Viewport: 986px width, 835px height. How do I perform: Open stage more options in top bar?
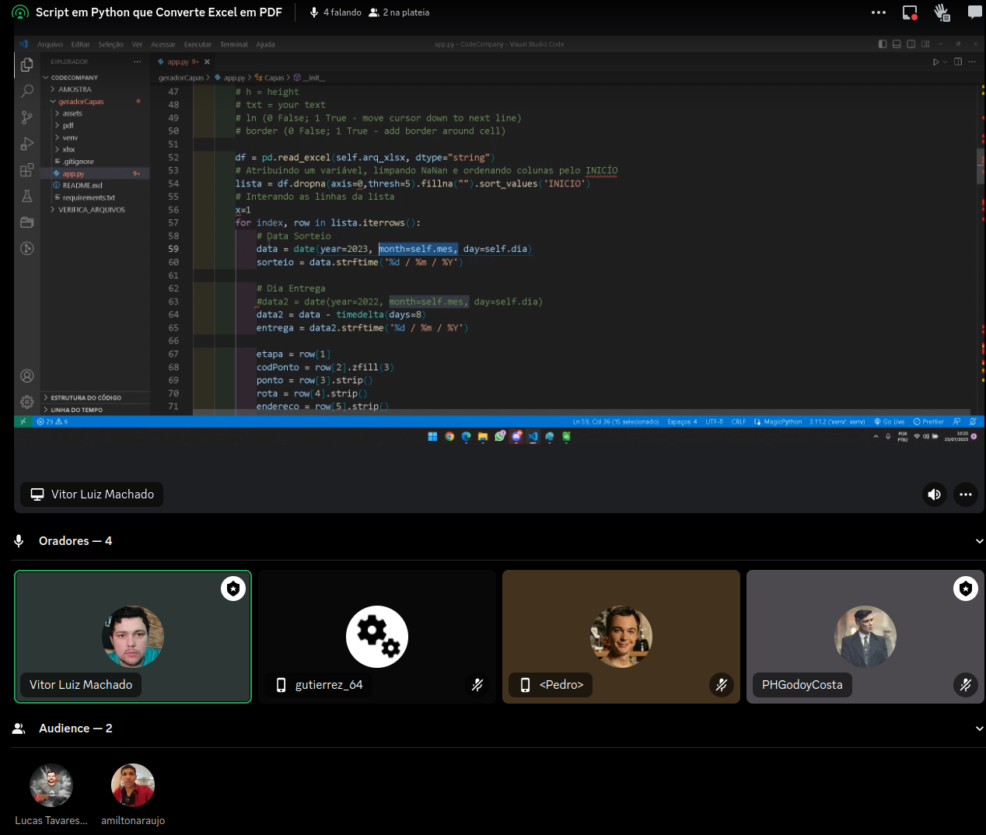click(878, 12)
